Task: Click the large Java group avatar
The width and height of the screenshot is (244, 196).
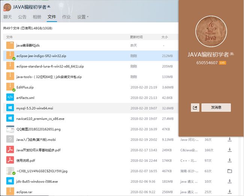Action: point(211,31)
